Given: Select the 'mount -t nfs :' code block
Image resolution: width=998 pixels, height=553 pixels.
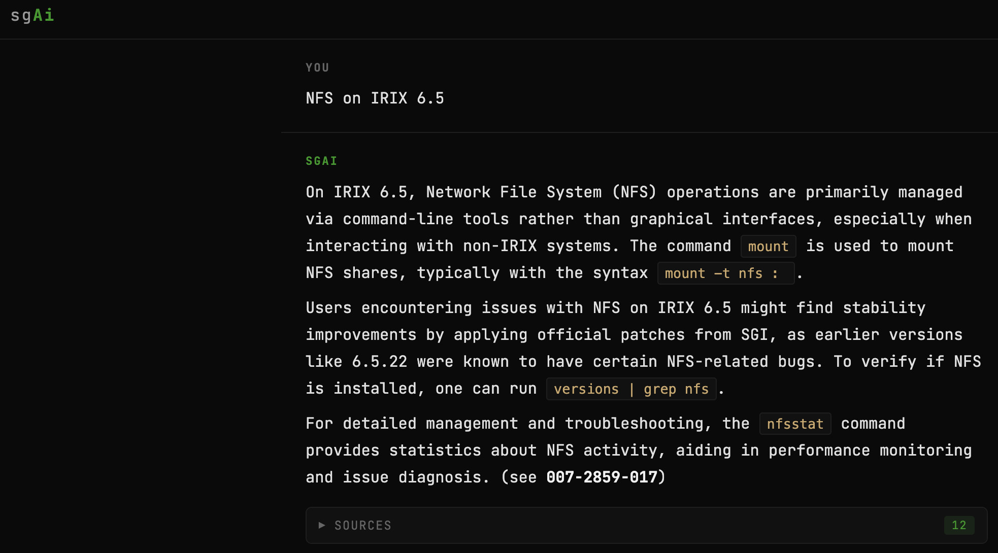Looking at the screenshot, I should [x=725, y=273].
